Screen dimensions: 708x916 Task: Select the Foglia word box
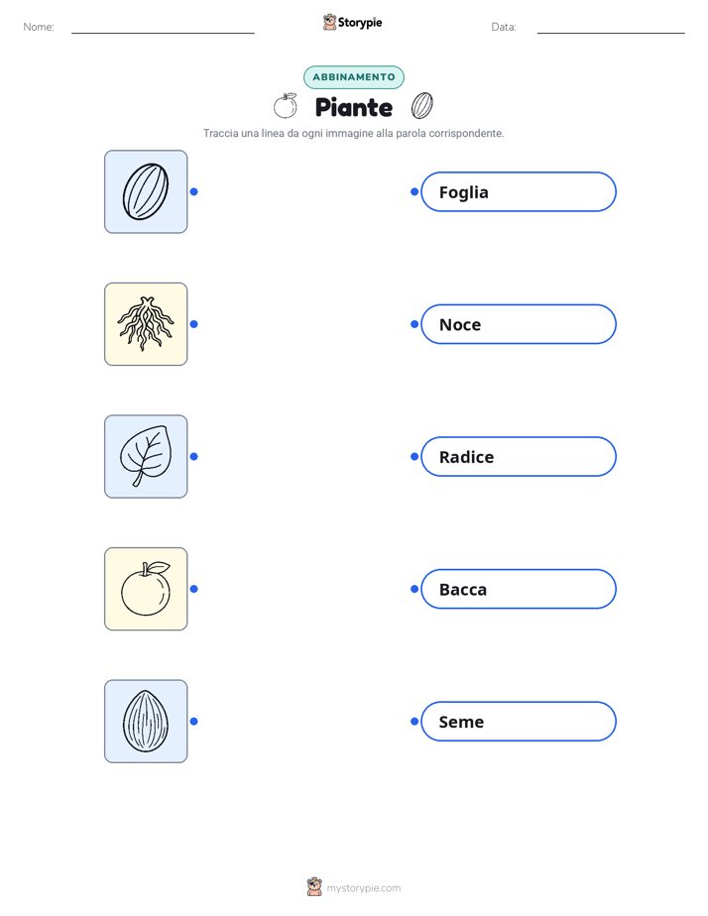pos(519,191)
